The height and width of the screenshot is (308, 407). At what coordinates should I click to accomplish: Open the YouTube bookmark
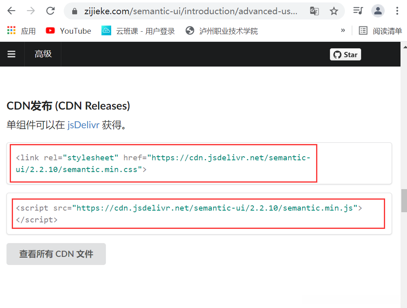tap(69, 31)
